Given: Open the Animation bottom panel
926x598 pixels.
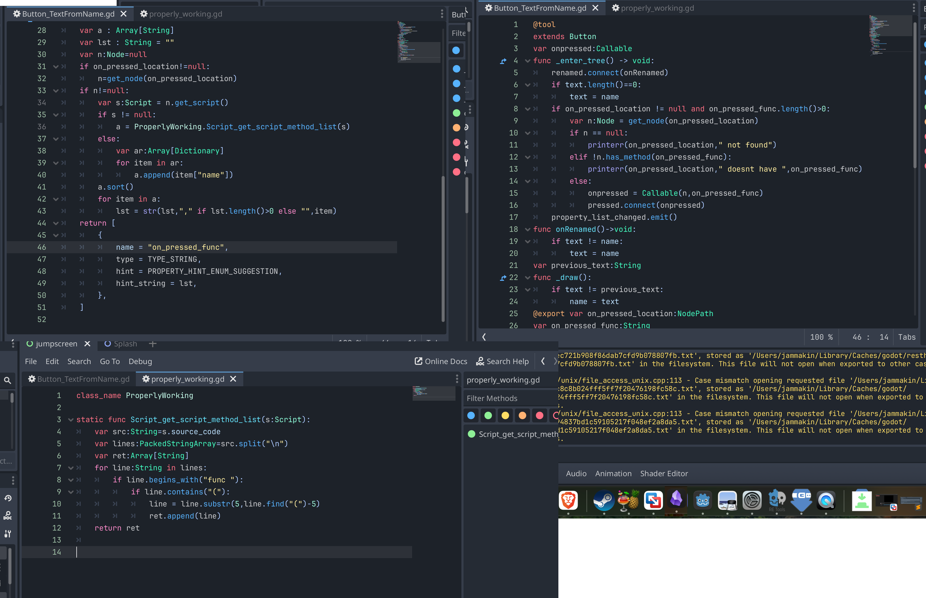Looking at the screenshot, I should point(613,473).
